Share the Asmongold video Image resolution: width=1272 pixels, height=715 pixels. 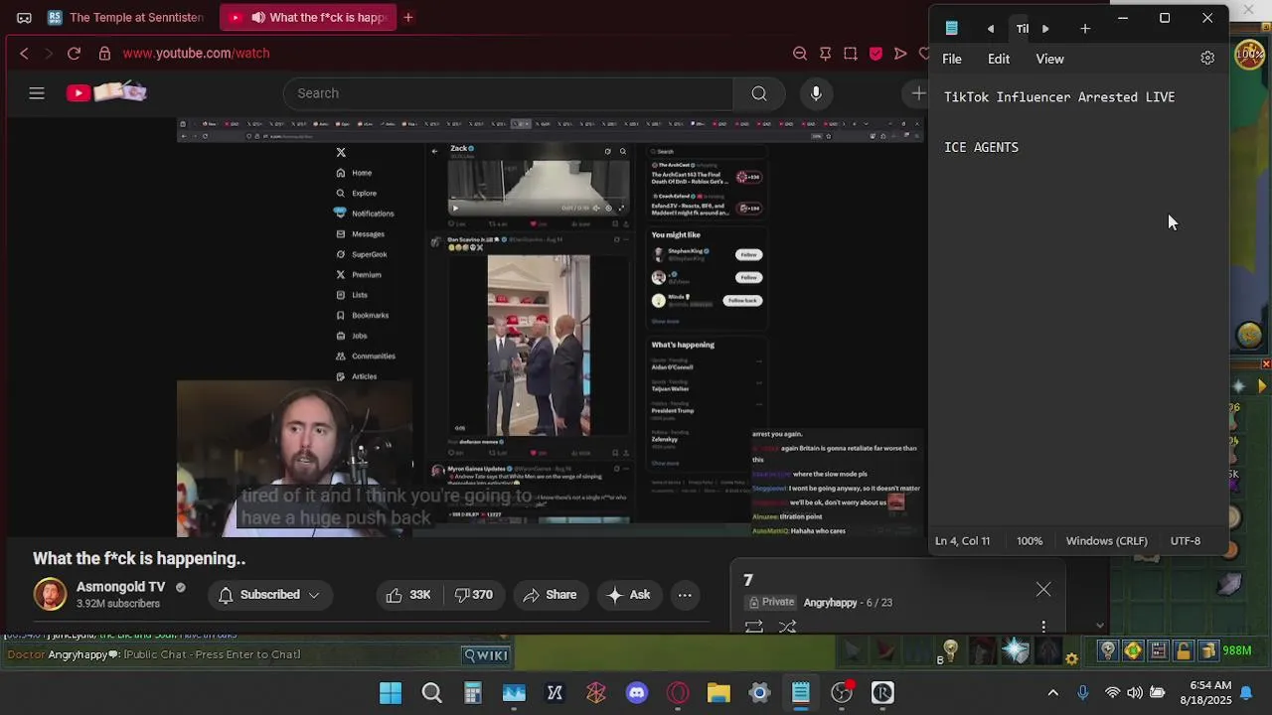click(550, 595)
